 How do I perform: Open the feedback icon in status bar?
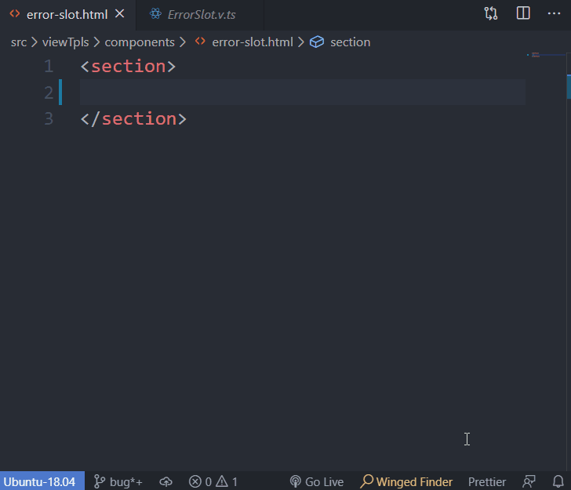pos(529,481)
